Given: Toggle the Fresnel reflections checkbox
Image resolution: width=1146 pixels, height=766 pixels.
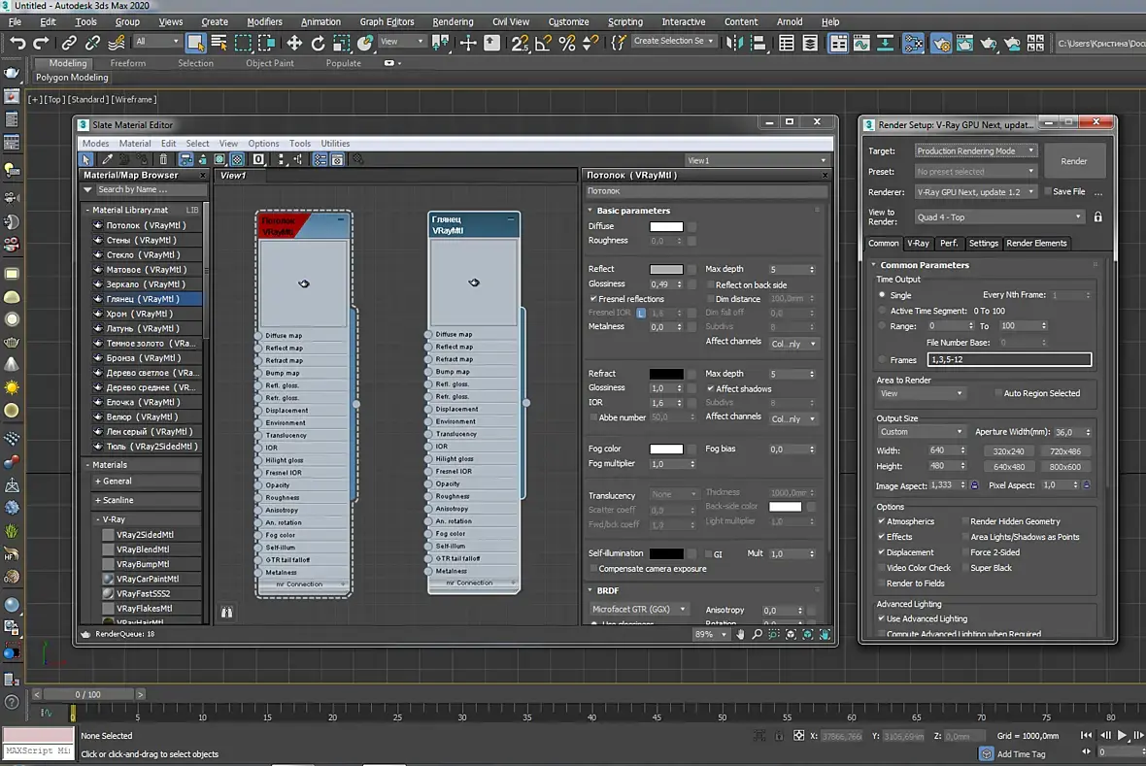Looking at the screenshot, I should coord(593,299).
